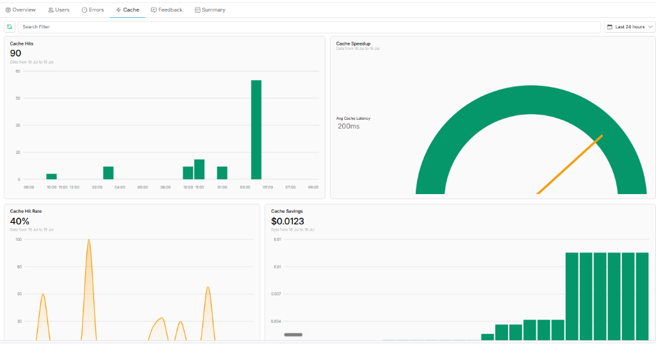The image size is (656, 344).
Task: Click the Cache Savings panel title
Action: [x=287, y=211]
